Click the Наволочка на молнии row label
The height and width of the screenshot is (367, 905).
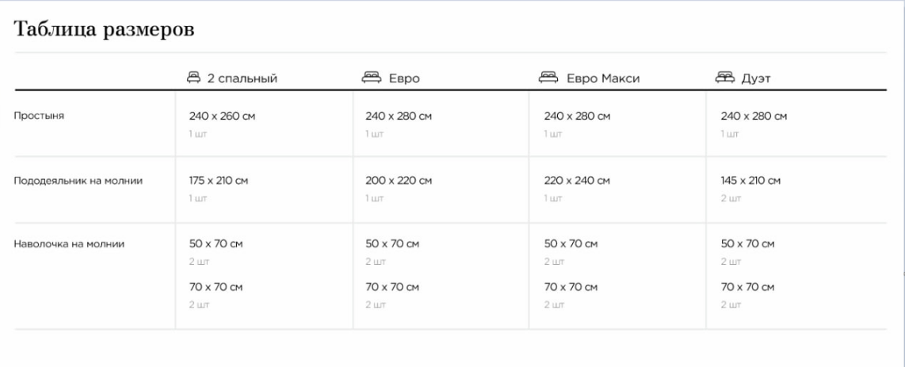(69, 244)
